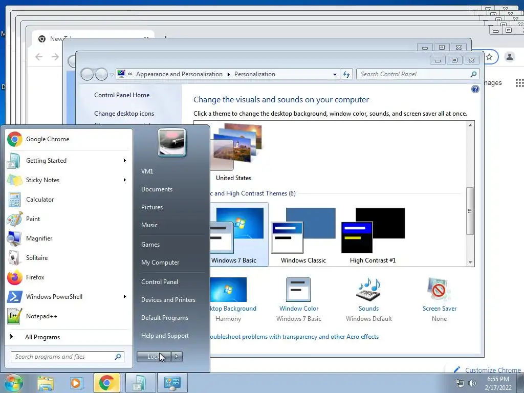
Task: Open Music from Start menu
Action: 149,225
